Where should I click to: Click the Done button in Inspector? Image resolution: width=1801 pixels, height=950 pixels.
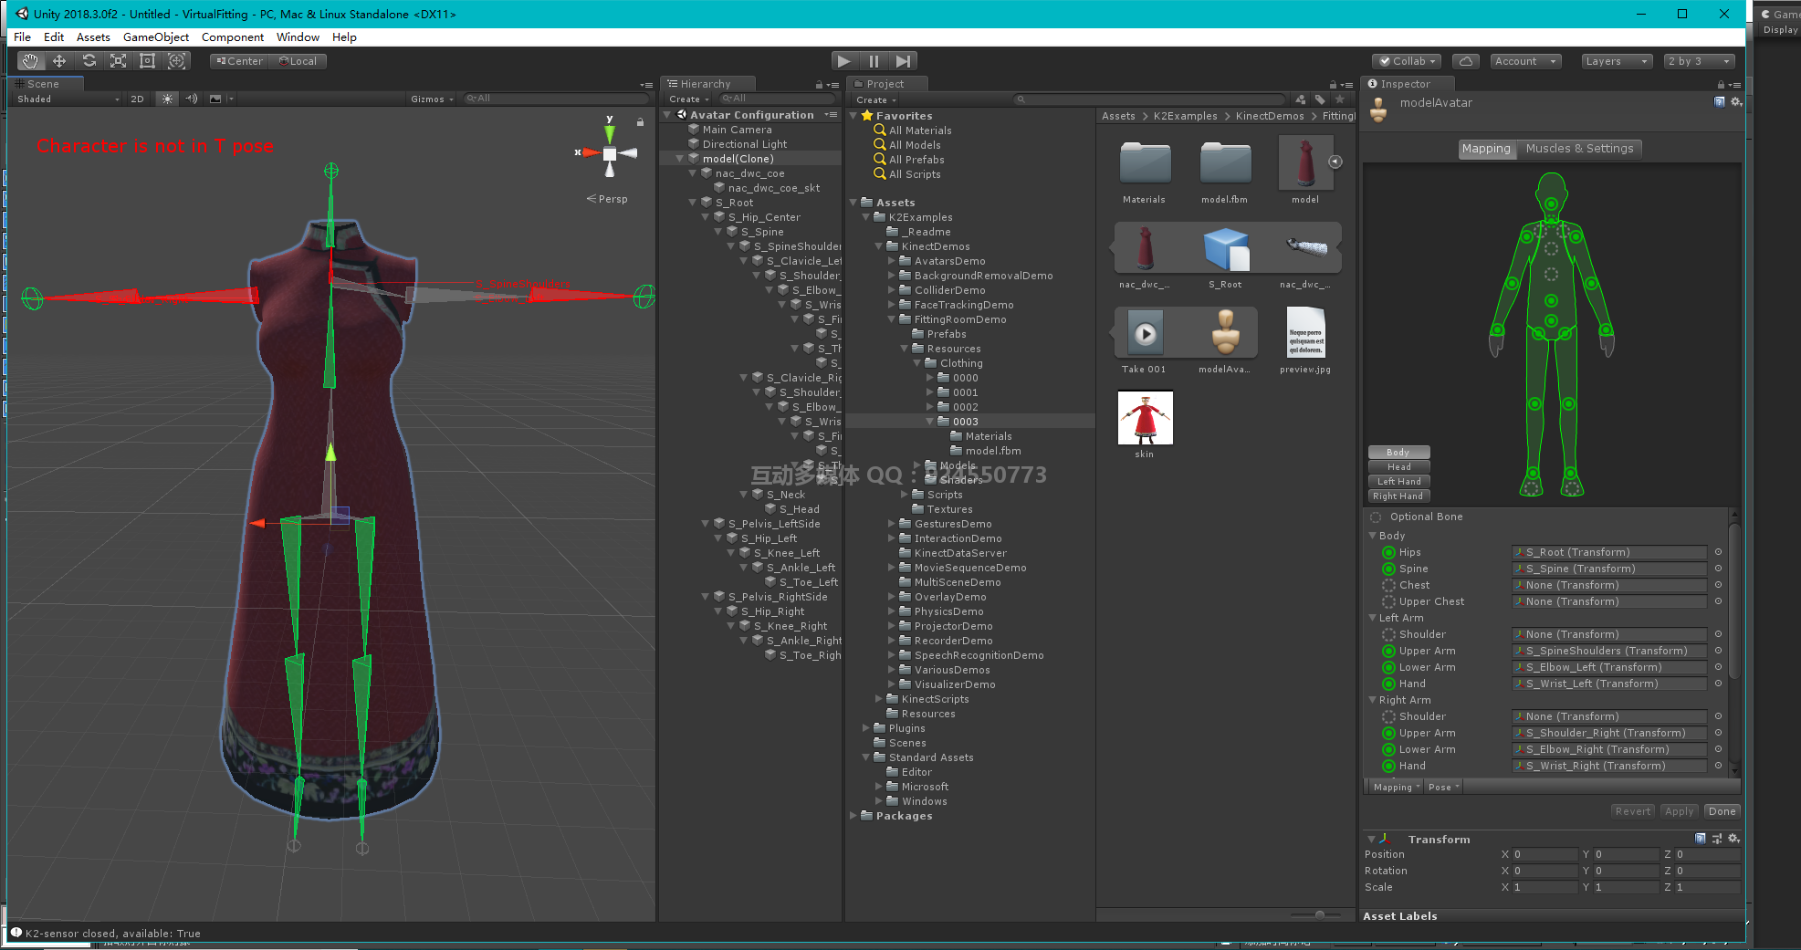click(1722, 811)
